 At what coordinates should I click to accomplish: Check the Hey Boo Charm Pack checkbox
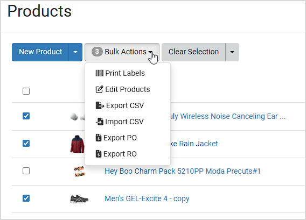point(26,171)
